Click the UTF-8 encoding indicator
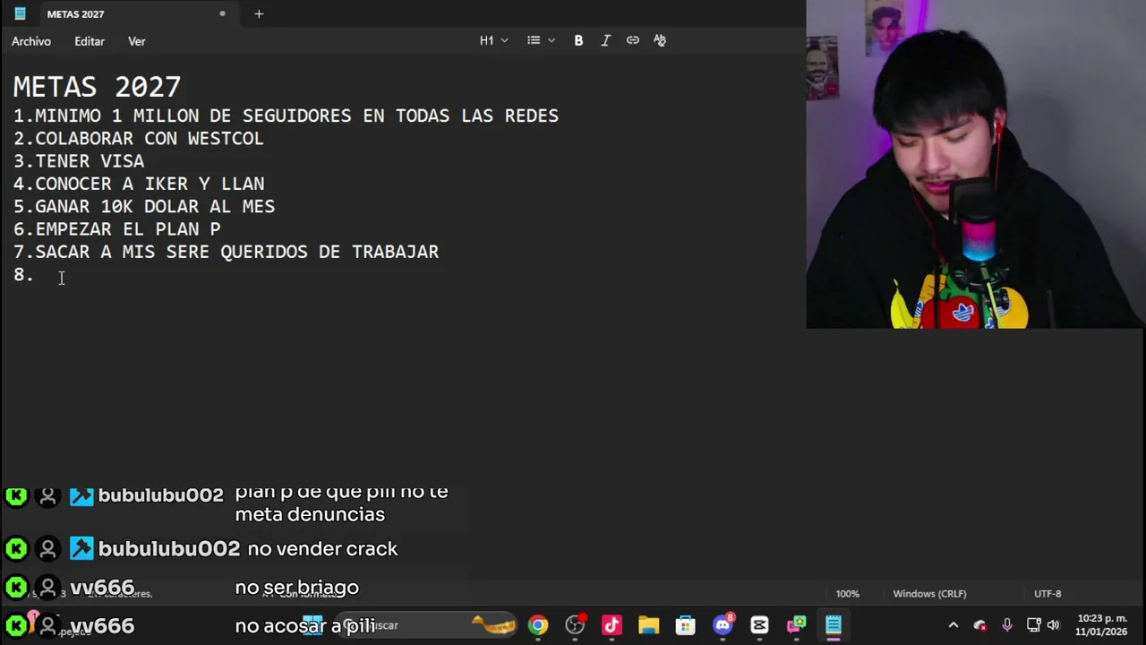The image size is (1146, 645). [x=1048, y=593]
